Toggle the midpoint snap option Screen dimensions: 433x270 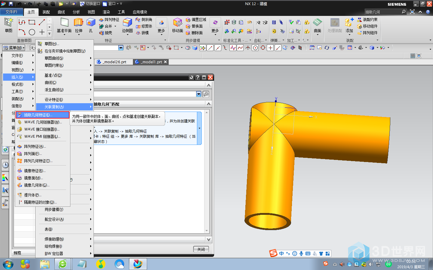point(218,48)
